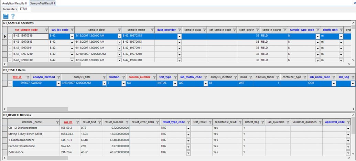Screen dimensions: 356x161
Task: Open help with the question mark icon
Action: tap(13, 16)
